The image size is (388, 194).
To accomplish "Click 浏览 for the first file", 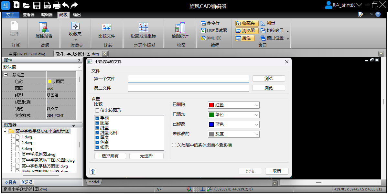I will (x=269, y=79).
